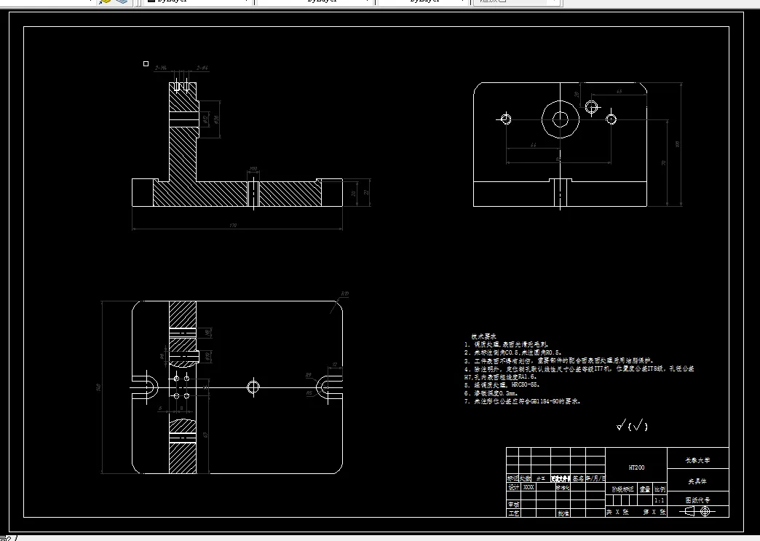The height and width of the screenshot is (541, 760).
Task: Select technical note 2 about C0.5 chamfers
Action: click(512, 352)
